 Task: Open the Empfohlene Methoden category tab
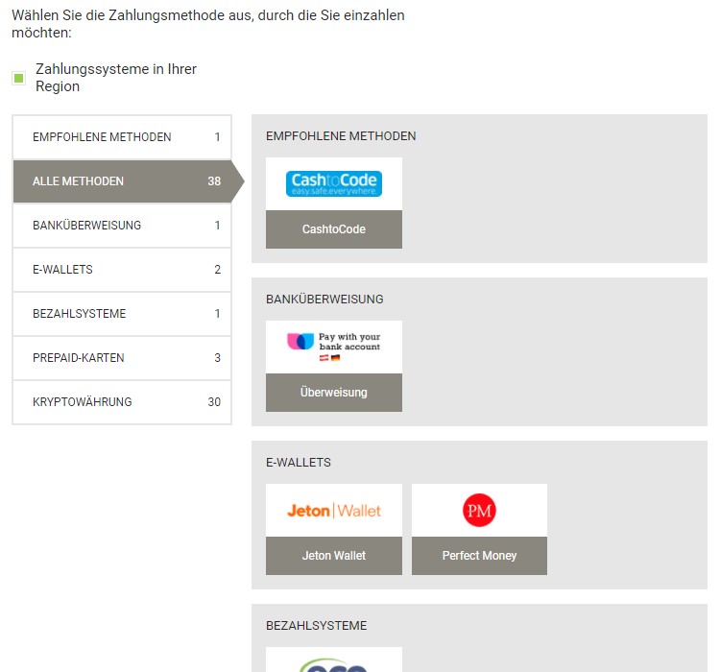(122, 137)
